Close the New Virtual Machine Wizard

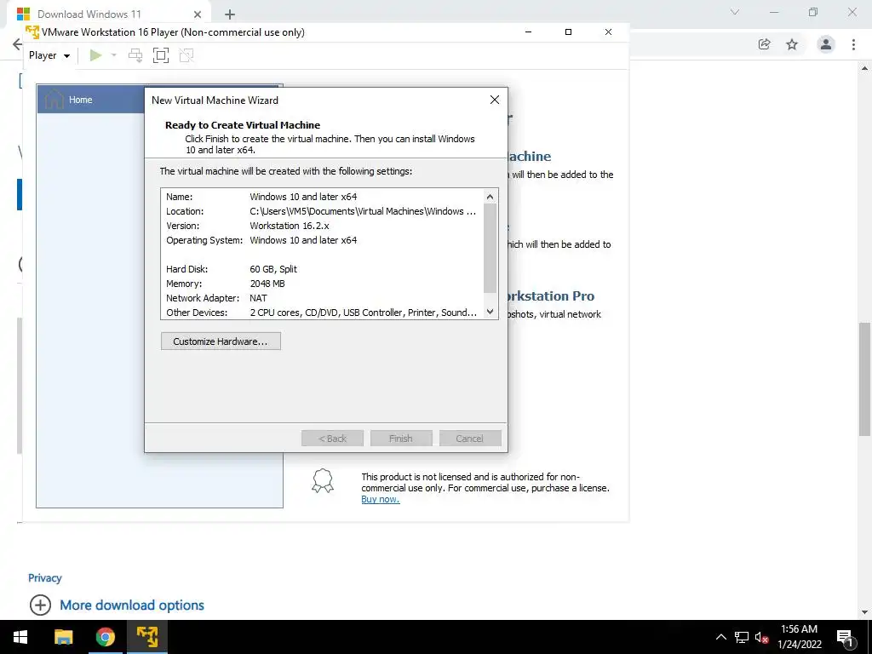point(495,100)
